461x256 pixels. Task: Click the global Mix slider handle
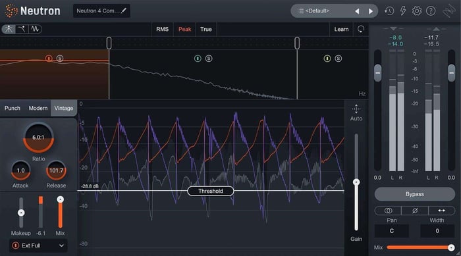pos(451,247)
